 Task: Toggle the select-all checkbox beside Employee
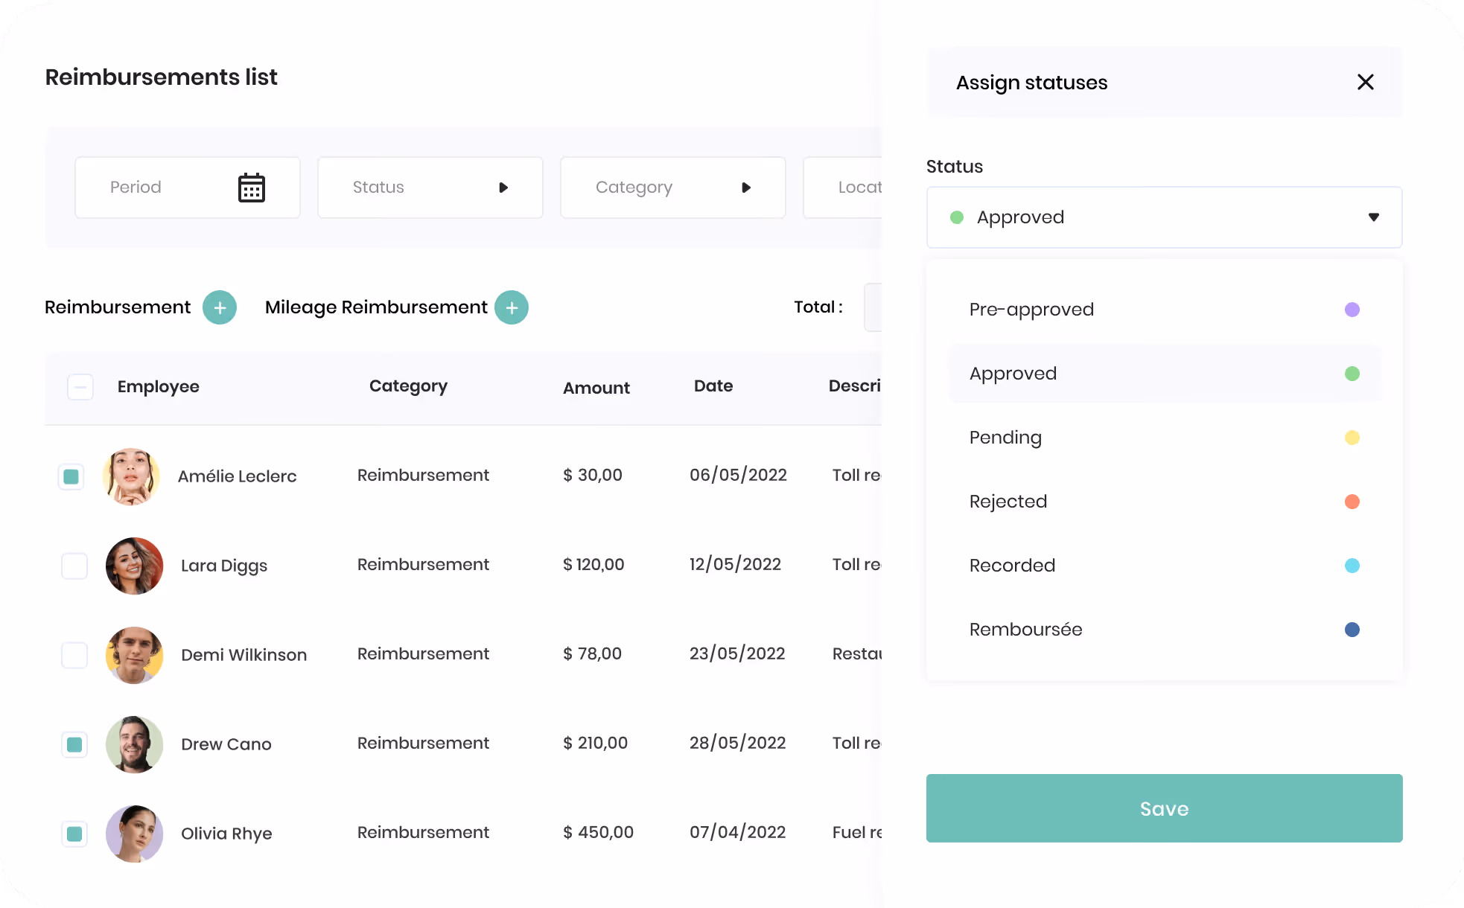pos(80,387)
